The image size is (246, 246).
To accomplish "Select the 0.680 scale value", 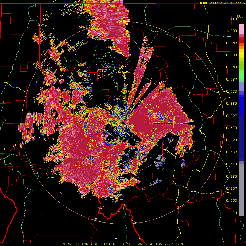I will pyautogui.click(x=232, y=104).
